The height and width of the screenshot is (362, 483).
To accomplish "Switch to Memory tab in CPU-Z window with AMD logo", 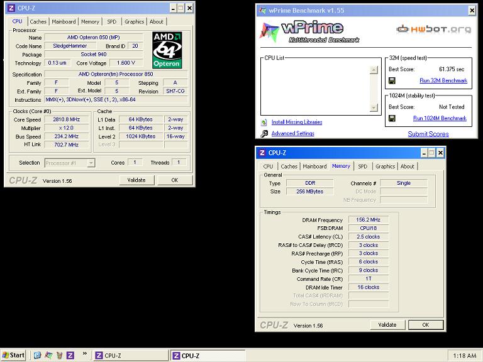I will coord(90,21).
